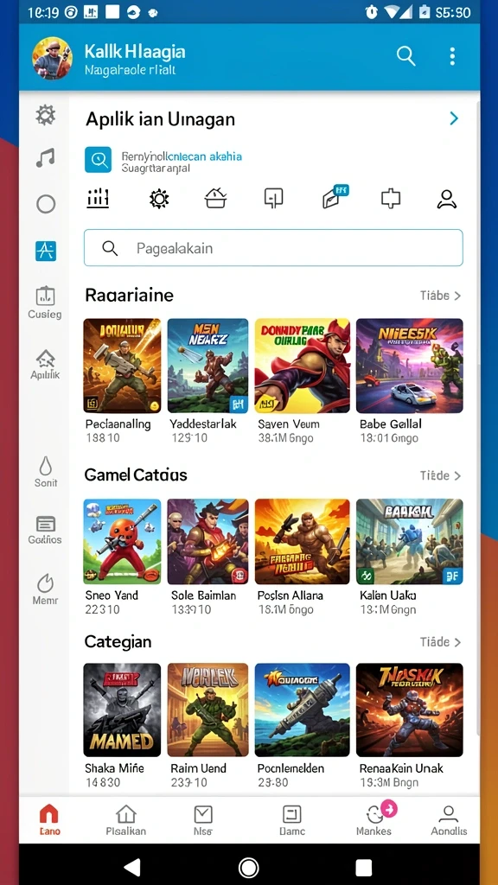Image resolution: width=498 pixels, height=885 pixels.
Task: Expand the Categian section via Tiade arrow
Action: point(440,642)
